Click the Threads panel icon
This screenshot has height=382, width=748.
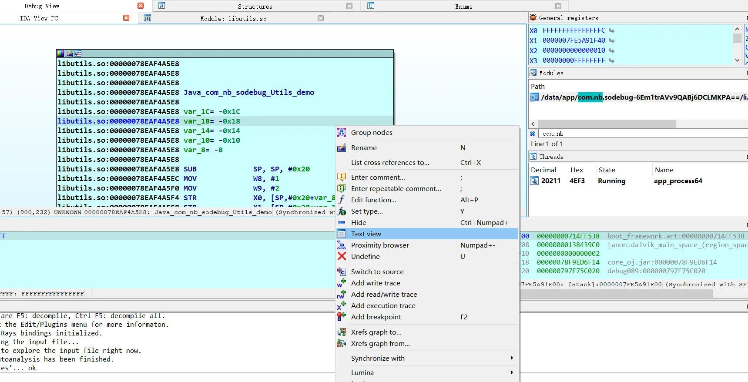click(533, 156)
